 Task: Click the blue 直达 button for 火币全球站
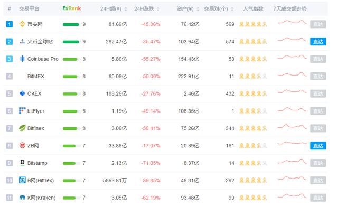(x=318, y=41)
